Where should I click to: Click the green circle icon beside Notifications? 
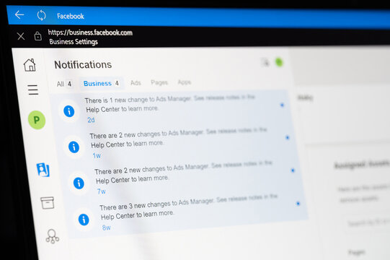279,62
